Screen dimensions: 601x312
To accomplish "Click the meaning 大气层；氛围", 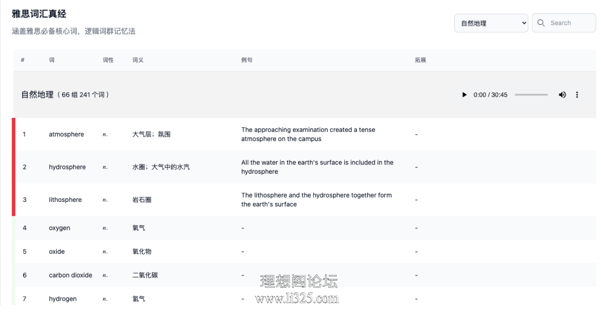I will click(x=151, y=134).
